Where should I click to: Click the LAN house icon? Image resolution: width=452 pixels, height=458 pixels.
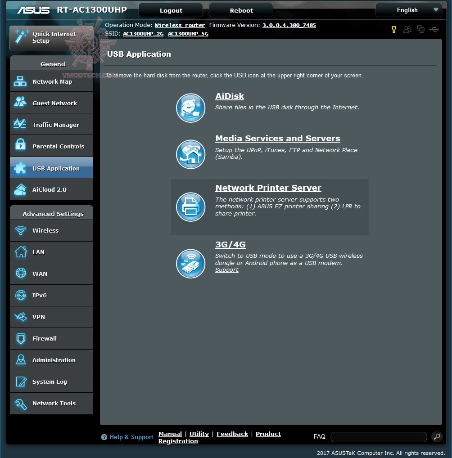click(x=21, y=251)
